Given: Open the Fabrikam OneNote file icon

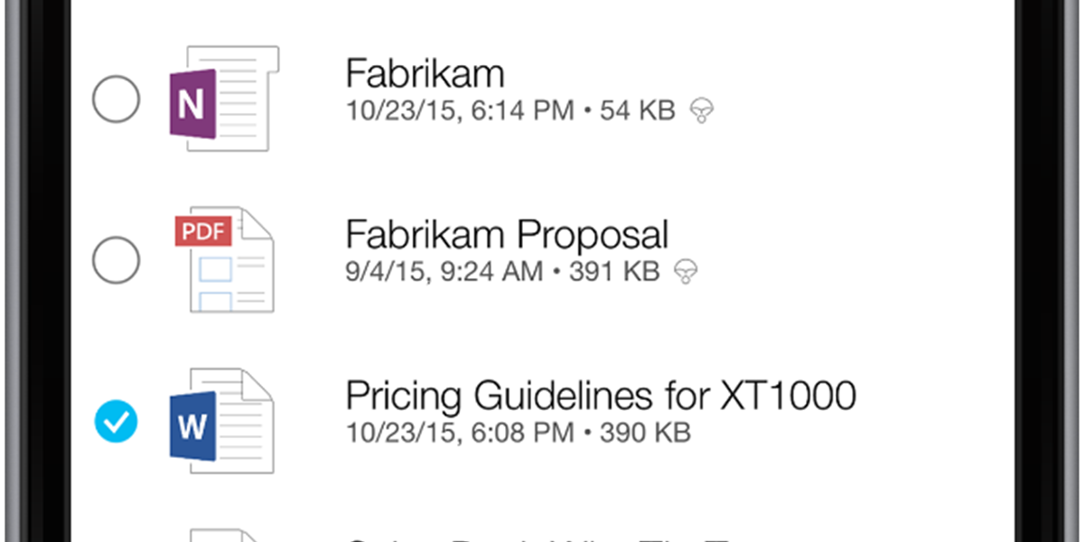Looking at the screenshot, I should click(222, 101).
